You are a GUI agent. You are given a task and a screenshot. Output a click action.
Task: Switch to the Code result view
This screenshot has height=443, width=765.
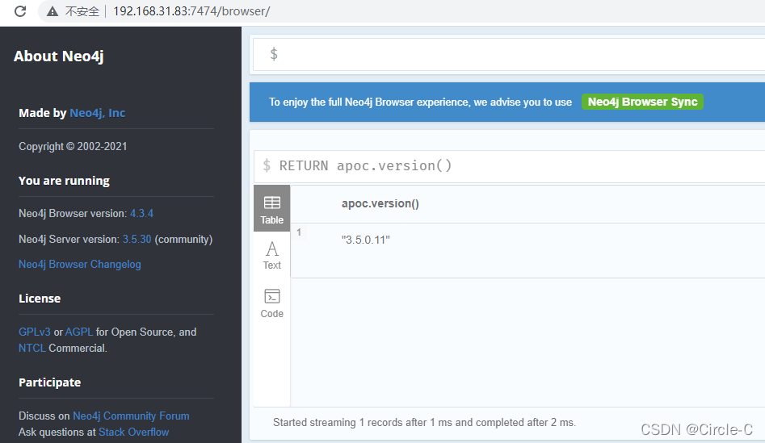pos(271,303)
